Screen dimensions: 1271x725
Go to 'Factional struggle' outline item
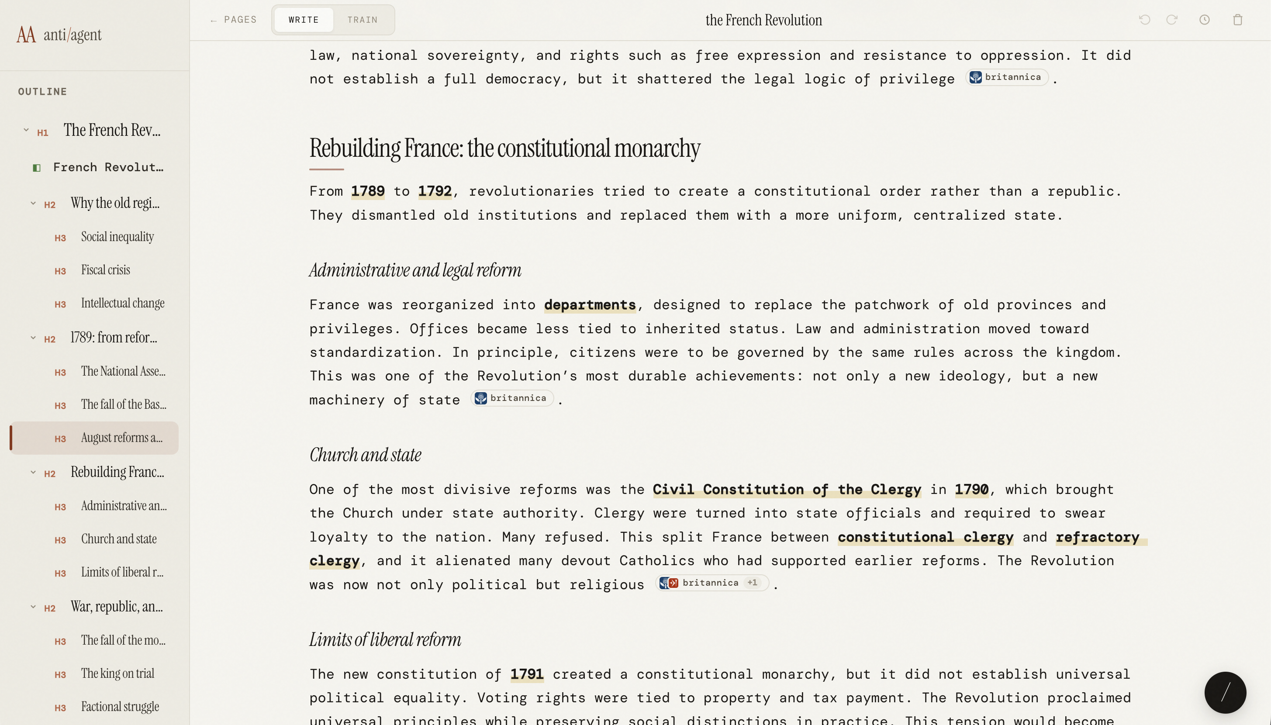[120, 707]
